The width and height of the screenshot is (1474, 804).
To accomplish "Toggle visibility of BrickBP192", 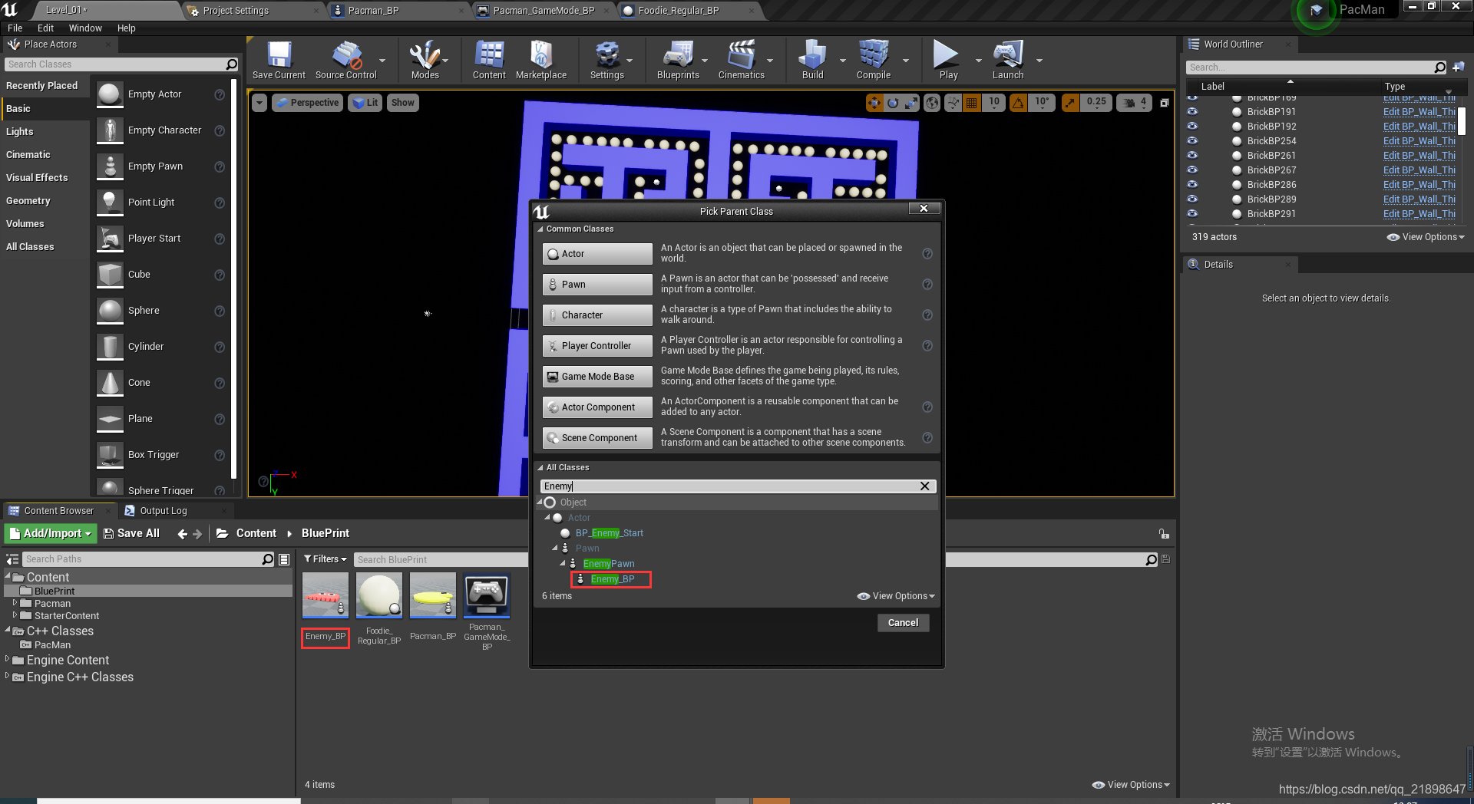I will point(1192,127).
